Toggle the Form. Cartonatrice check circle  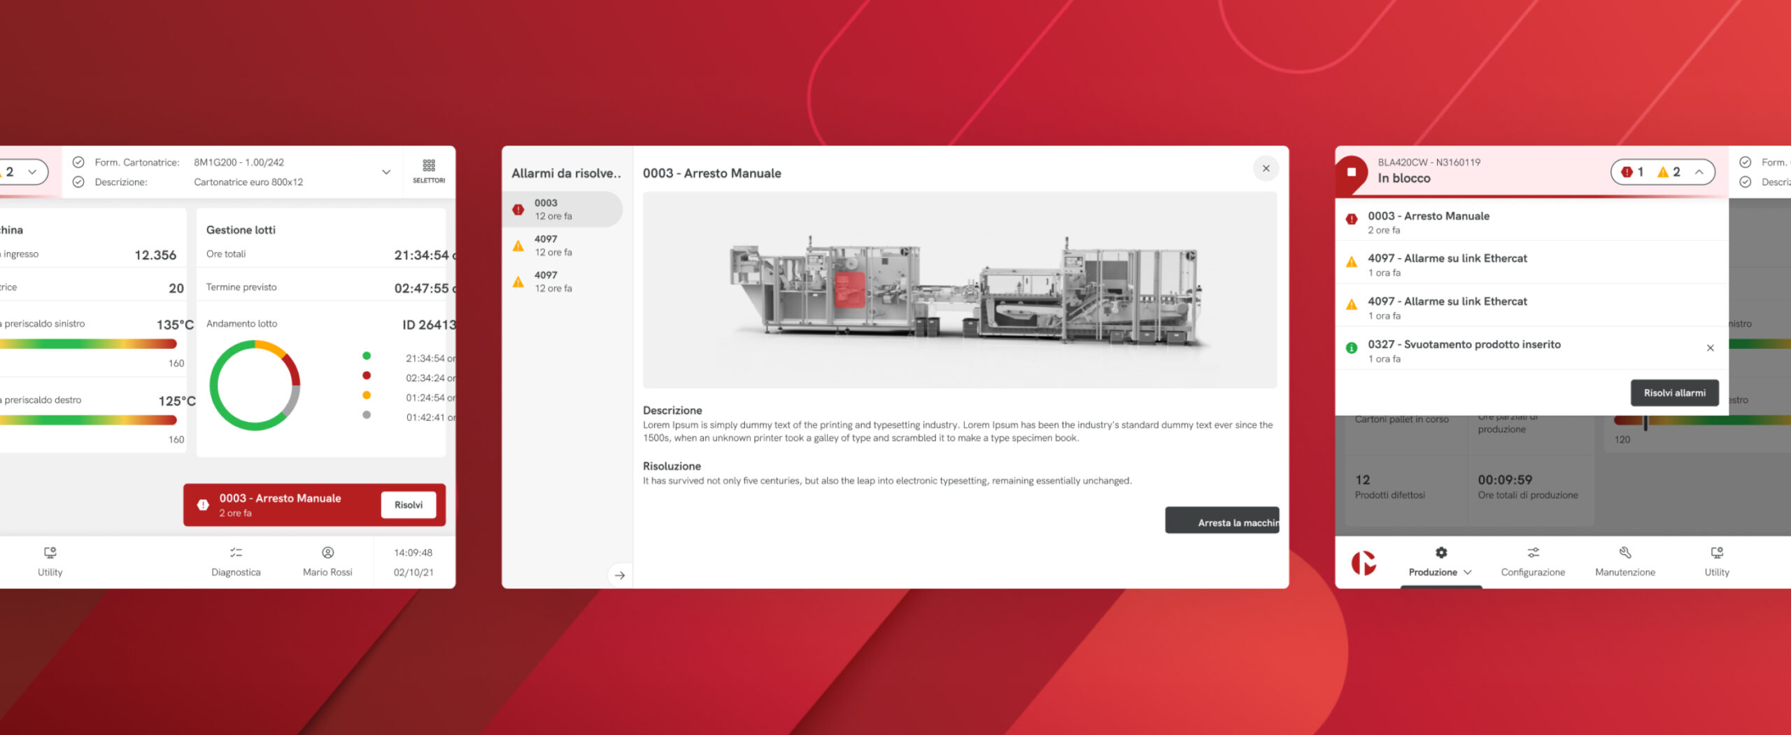coord(79,162)
